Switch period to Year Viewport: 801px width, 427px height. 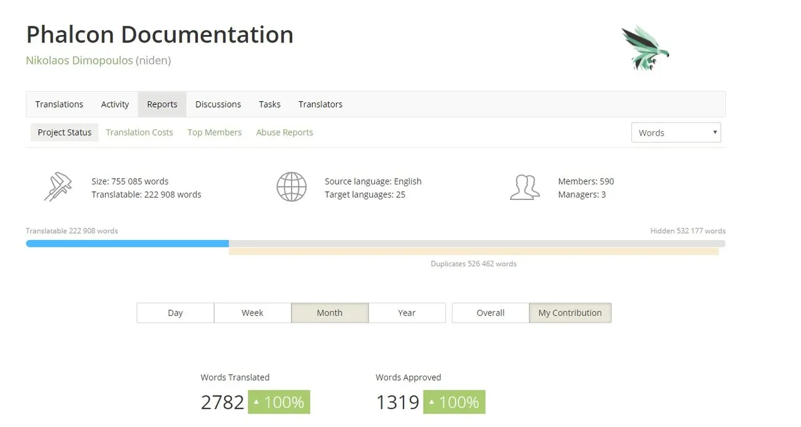coord(407,313)
